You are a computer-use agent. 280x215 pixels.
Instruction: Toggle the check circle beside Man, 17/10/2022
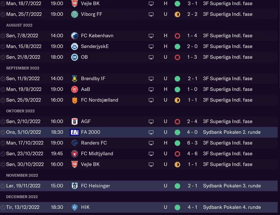click(3, 143)
